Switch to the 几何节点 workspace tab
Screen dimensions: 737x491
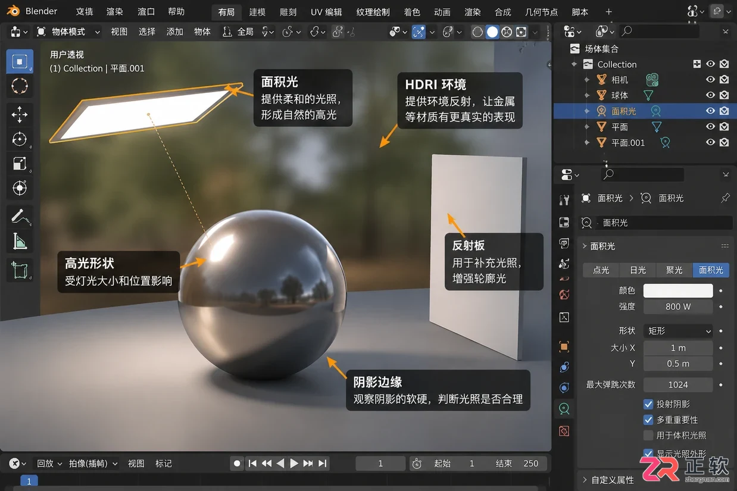click(x=542, y=12)
